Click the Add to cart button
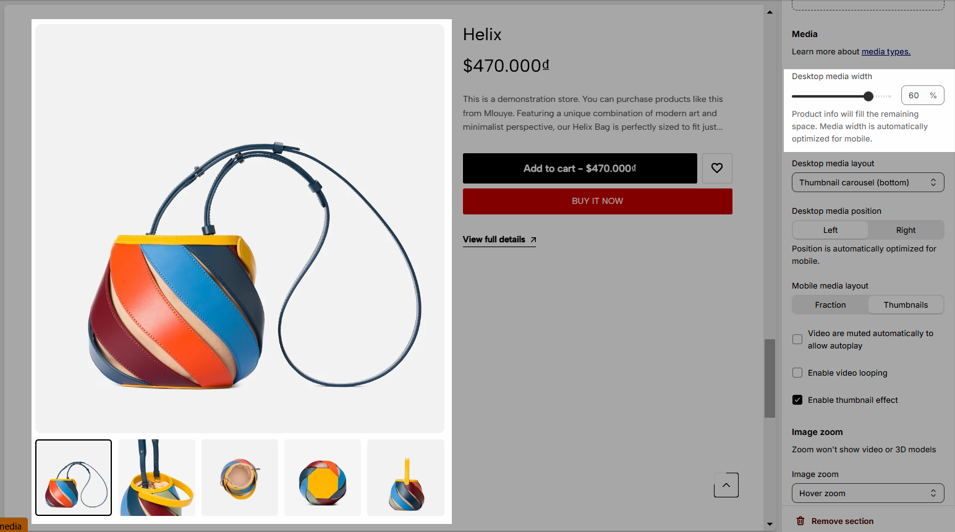The height and width of the screenshot is (532, 955). click(x=580, y=168)
